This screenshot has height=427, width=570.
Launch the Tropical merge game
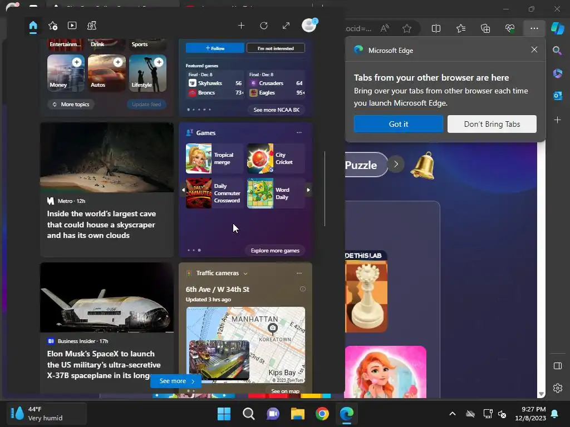214,158
